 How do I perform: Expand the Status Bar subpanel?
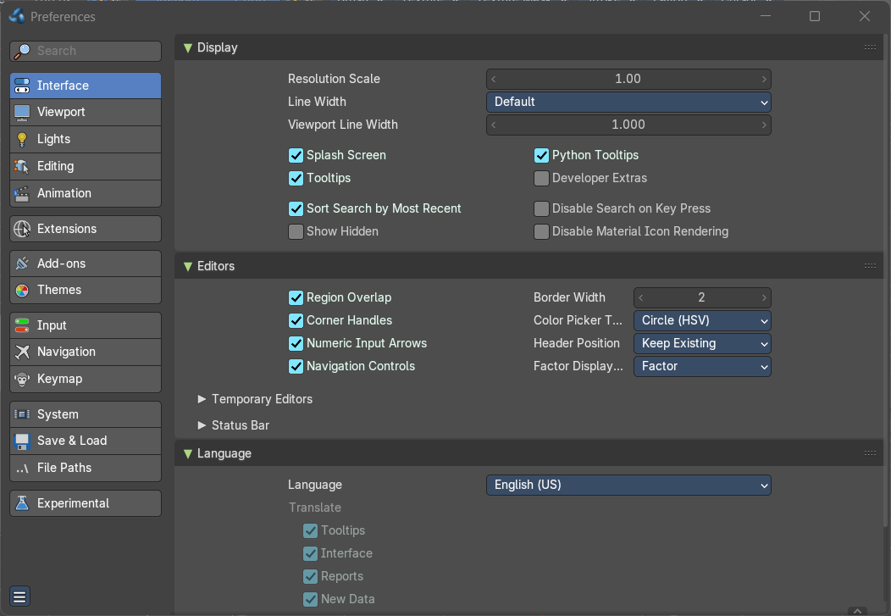(202, 425)
